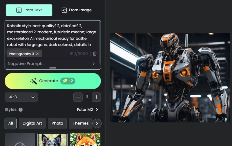
Task: Decrease image count with minus button
Action: tap(78, 97)
